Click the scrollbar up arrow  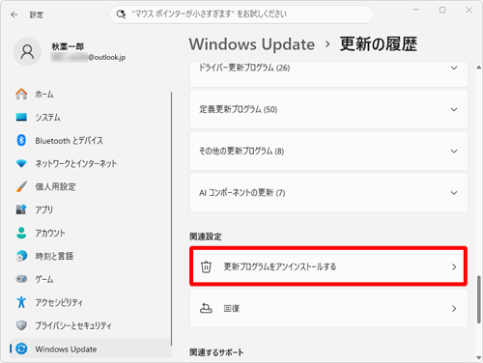[x=479, y=68]
